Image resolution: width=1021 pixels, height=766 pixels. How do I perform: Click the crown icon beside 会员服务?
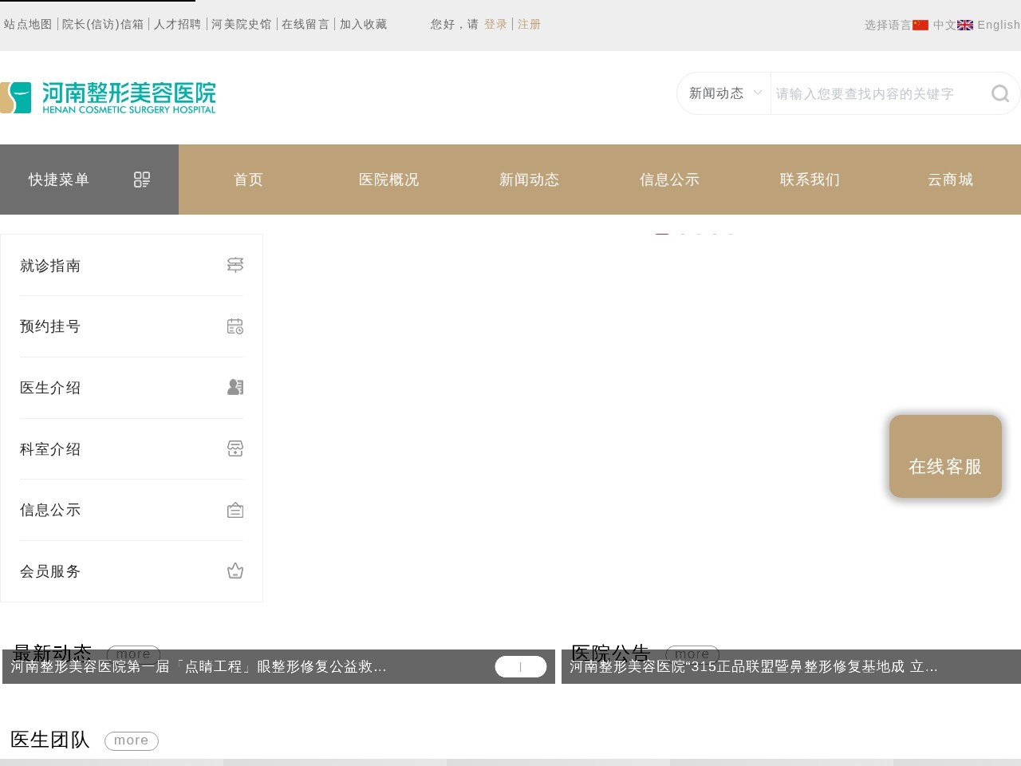[x=235, y=571]
